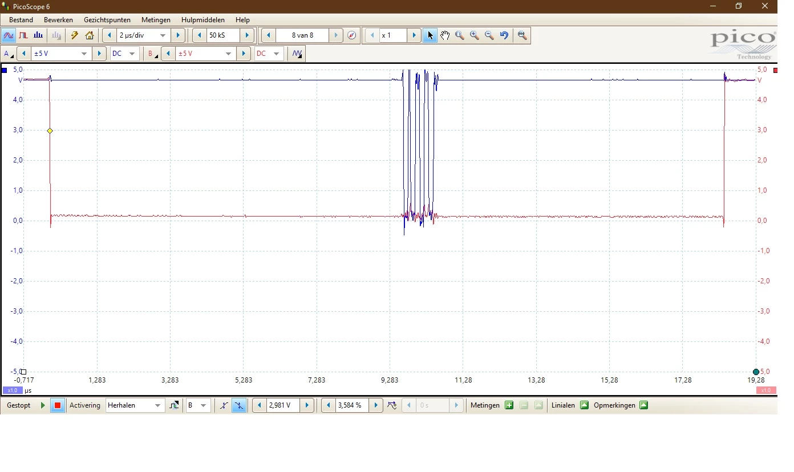Toggle the Linialen rulers legend button

click(x=584, y=405)
